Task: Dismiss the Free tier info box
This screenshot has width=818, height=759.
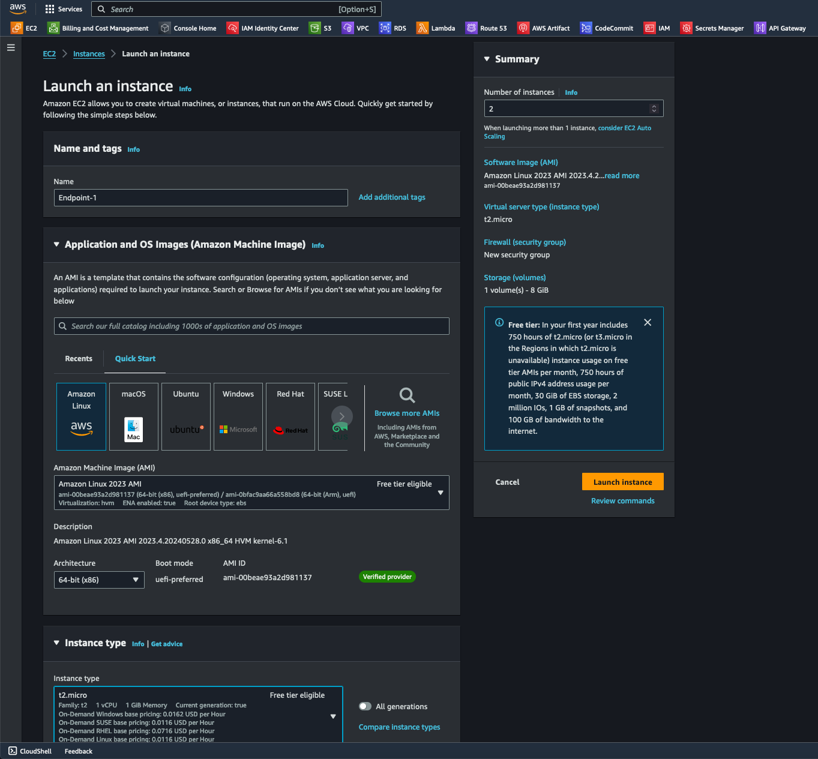Action: point(648,322)
